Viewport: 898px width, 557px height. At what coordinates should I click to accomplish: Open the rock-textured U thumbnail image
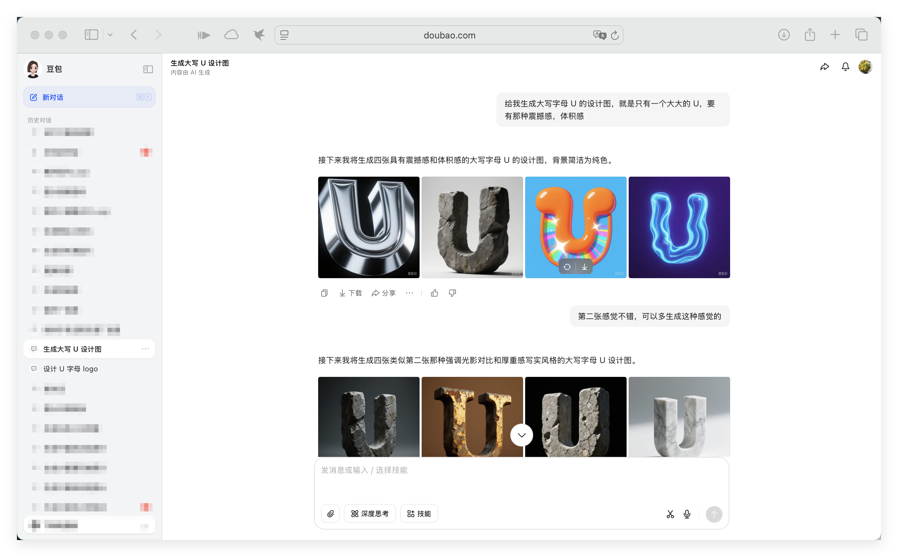(x=472, y=227)
